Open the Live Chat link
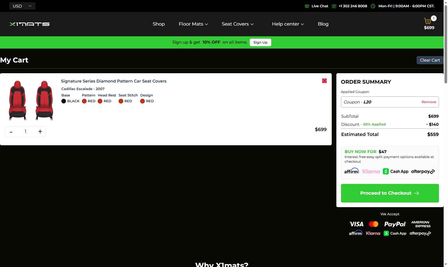Viewport: 448px width, 267px height. [x=320, y=6]
